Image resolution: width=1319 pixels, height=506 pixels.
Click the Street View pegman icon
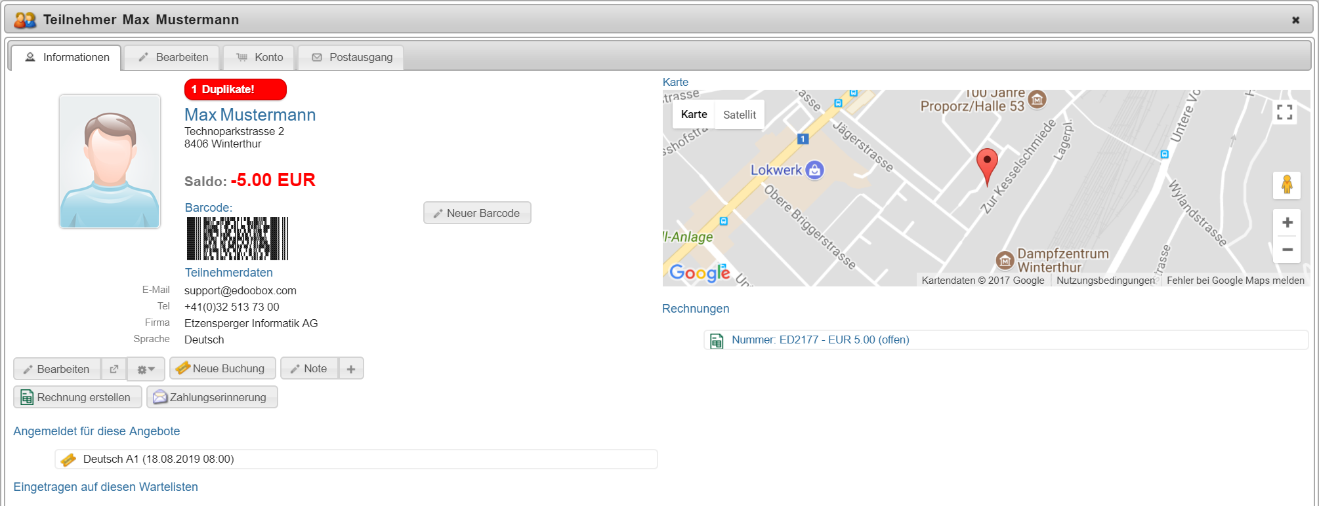[x=1286, y=185]
